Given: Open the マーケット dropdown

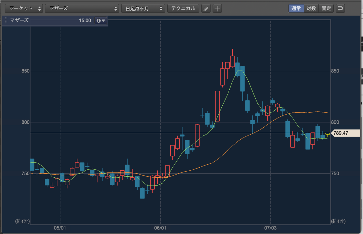Looking at the screenshot, I should coord(25,8).
